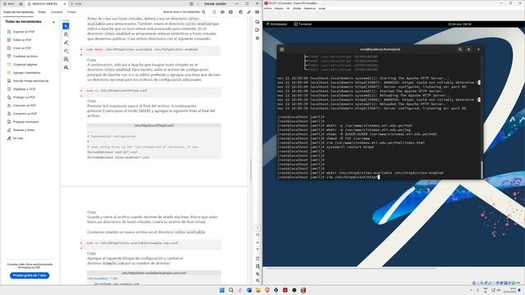The height and width of the screenshot is (295, 525).
Task: Click the Acrobat document vertical scrollbar
Action: 251,170
